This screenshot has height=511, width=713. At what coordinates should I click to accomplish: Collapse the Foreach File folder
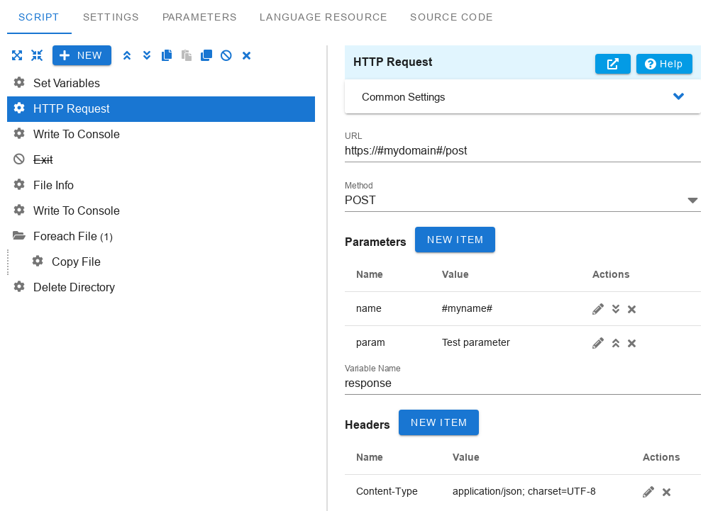tap(18, 236)
